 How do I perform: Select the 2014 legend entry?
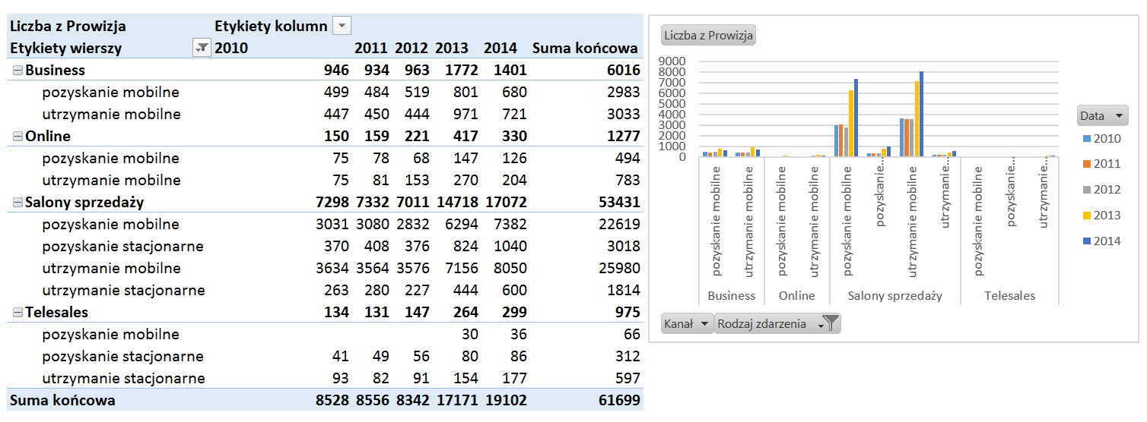coord(1101,241)
